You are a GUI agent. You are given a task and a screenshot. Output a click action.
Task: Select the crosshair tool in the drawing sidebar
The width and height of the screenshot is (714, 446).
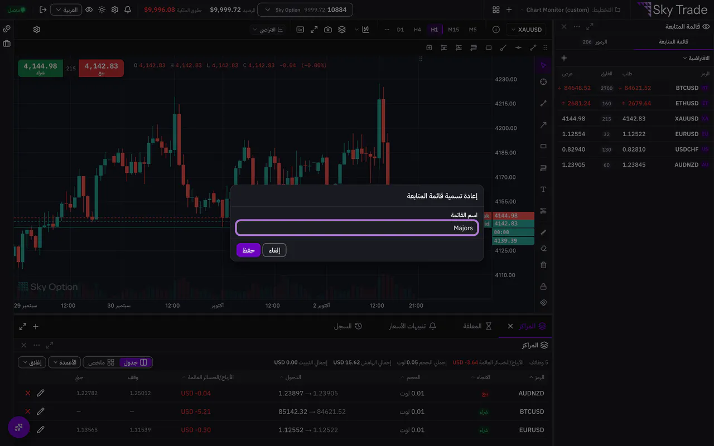(543, 82)
